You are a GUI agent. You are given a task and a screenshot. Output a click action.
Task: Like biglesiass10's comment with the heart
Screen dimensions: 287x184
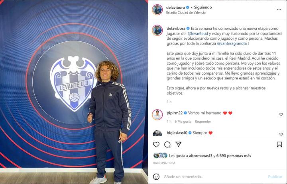(281, 134)
